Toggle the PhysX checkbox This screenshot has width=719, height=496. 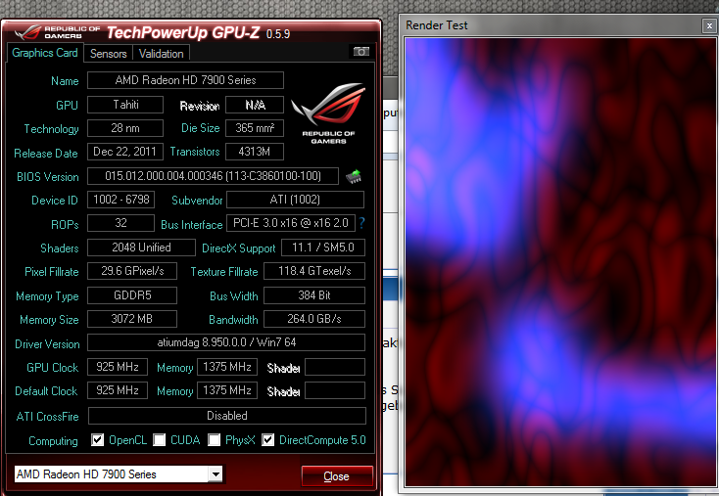(x=214, y=440)
